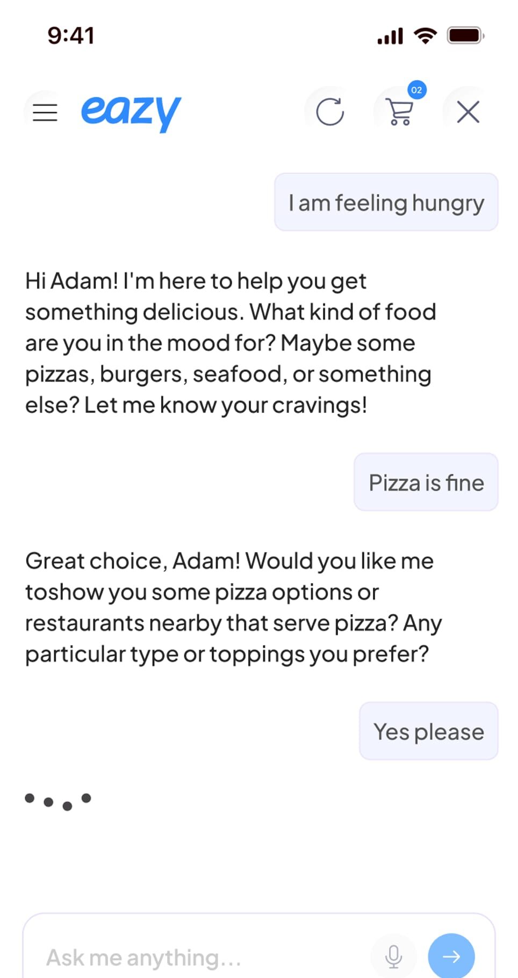Close the chat assistant
518x978 pixels.
tap(468, 112)
